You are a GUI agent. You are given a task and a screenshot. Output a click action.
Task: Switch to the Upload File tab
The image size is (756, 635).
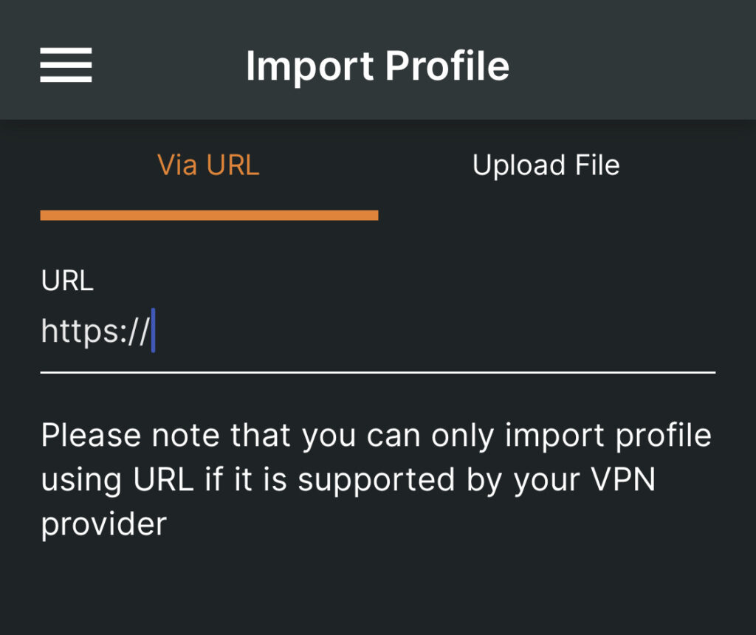pyautogui.click(x=546, y=165)
